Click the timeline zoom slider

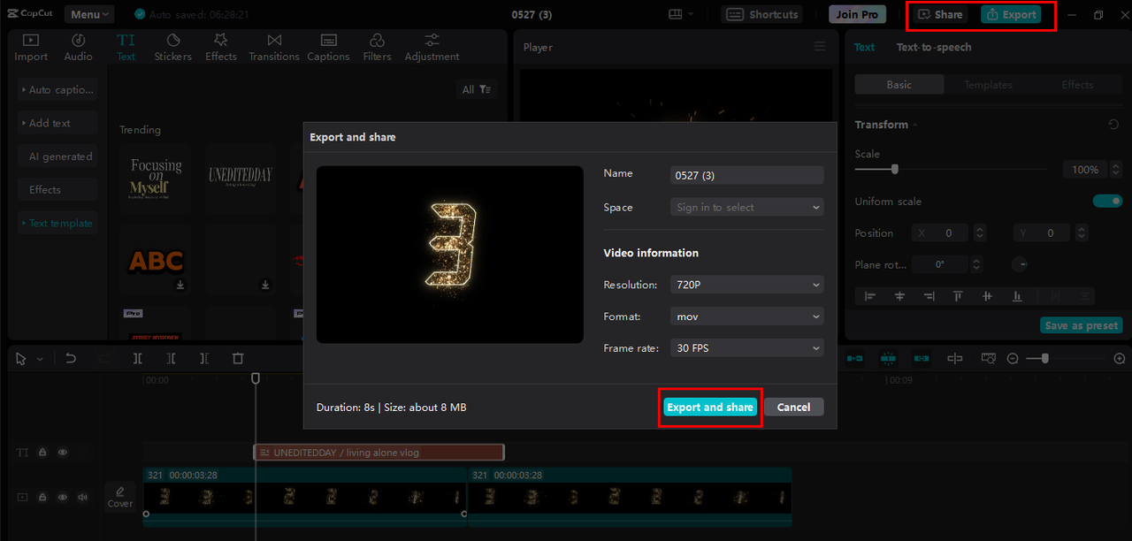(x=1044, y=358)
